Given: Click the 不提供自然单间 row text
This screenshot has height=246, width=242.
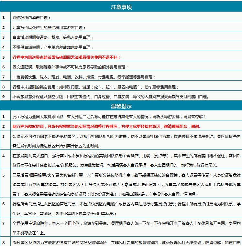Looking at the screenshot, I should pyautogui.click(x=51, y=47).
